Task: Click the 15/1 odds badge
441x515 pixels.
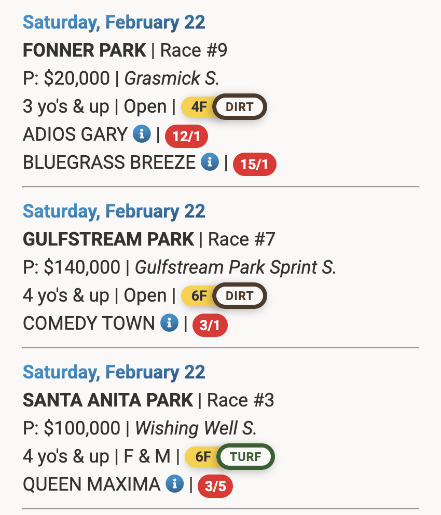Action: click(x=255, y=164)
